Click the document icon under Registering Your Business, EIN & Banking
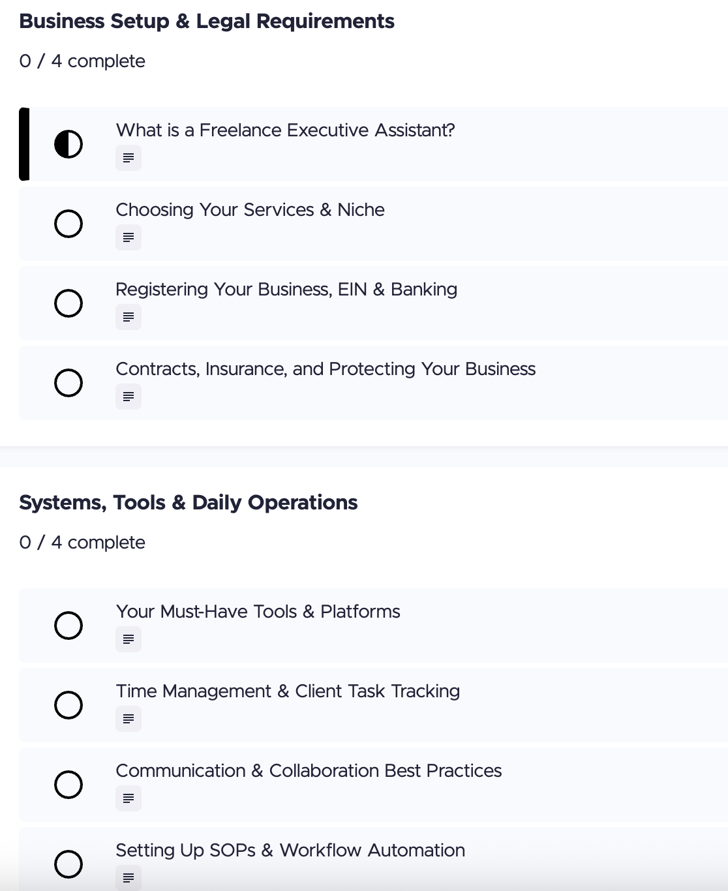Image resolution: width=728 pixels, height=891 pixels. 129,317
